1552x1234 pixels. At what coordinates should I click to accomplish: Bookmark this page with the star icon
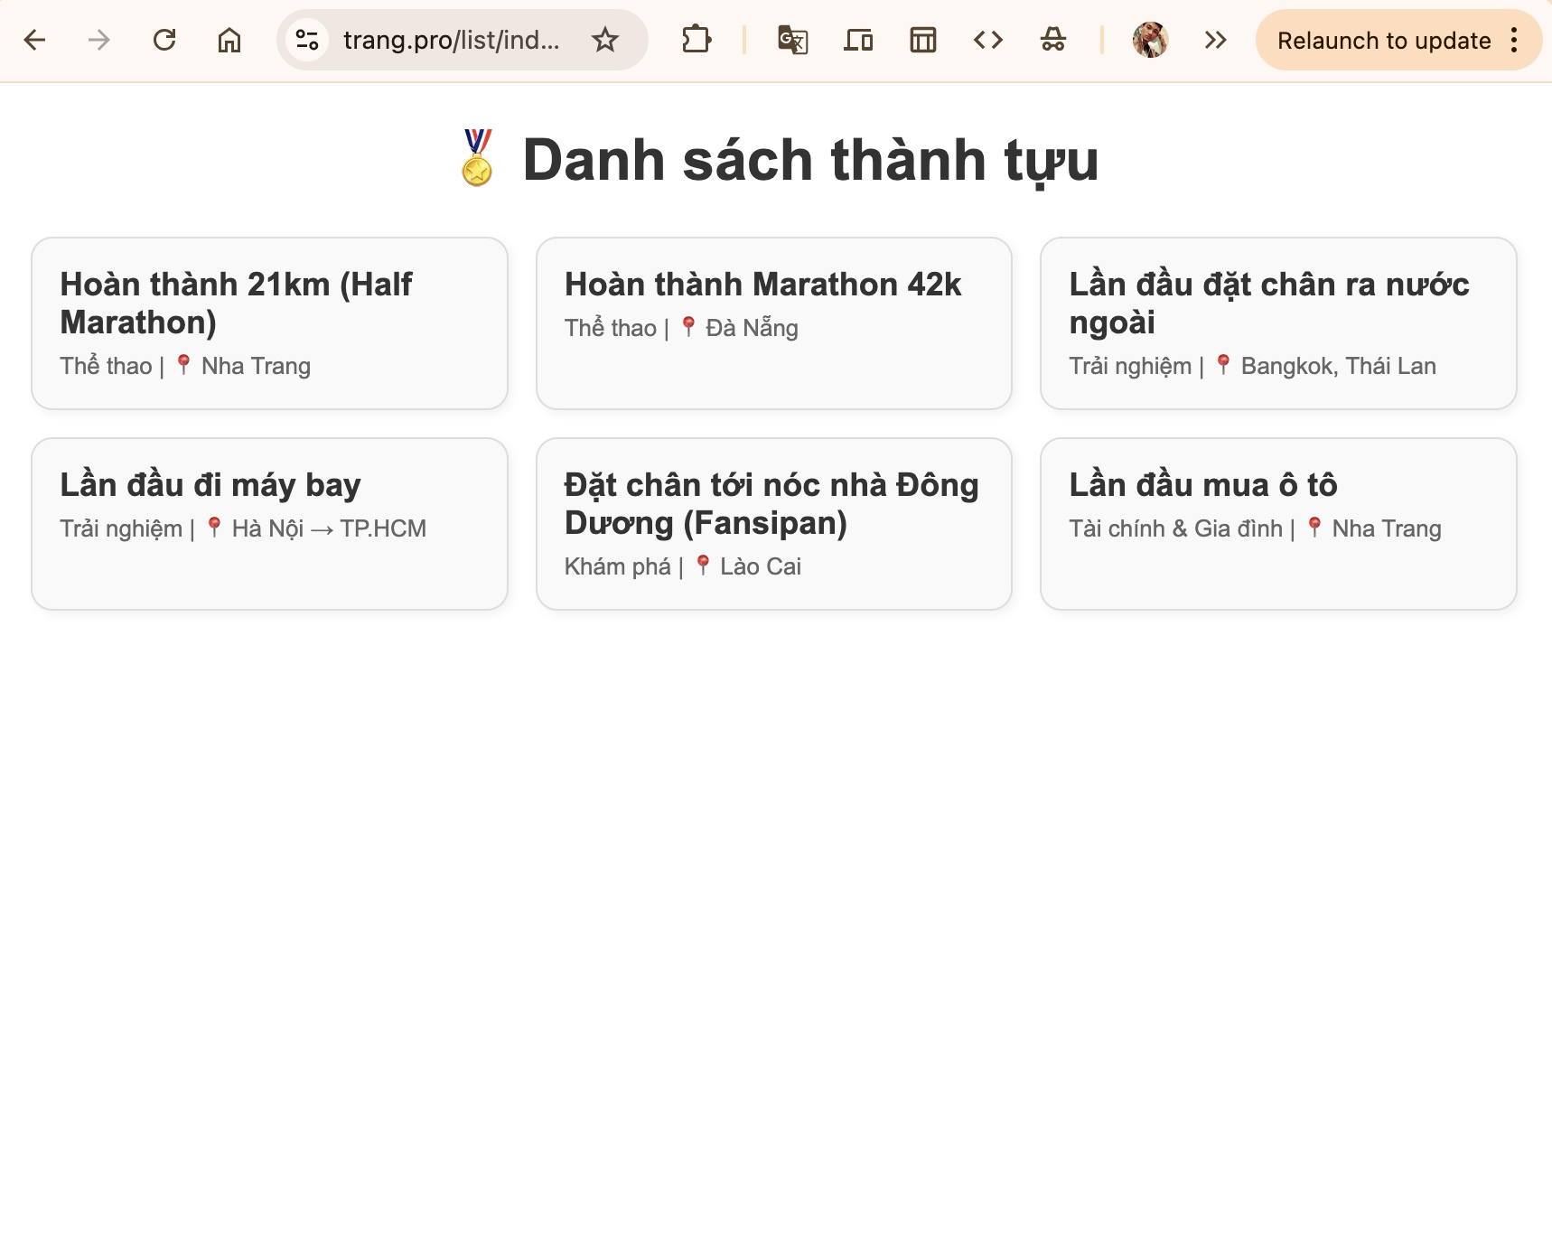tap(605, 40)
